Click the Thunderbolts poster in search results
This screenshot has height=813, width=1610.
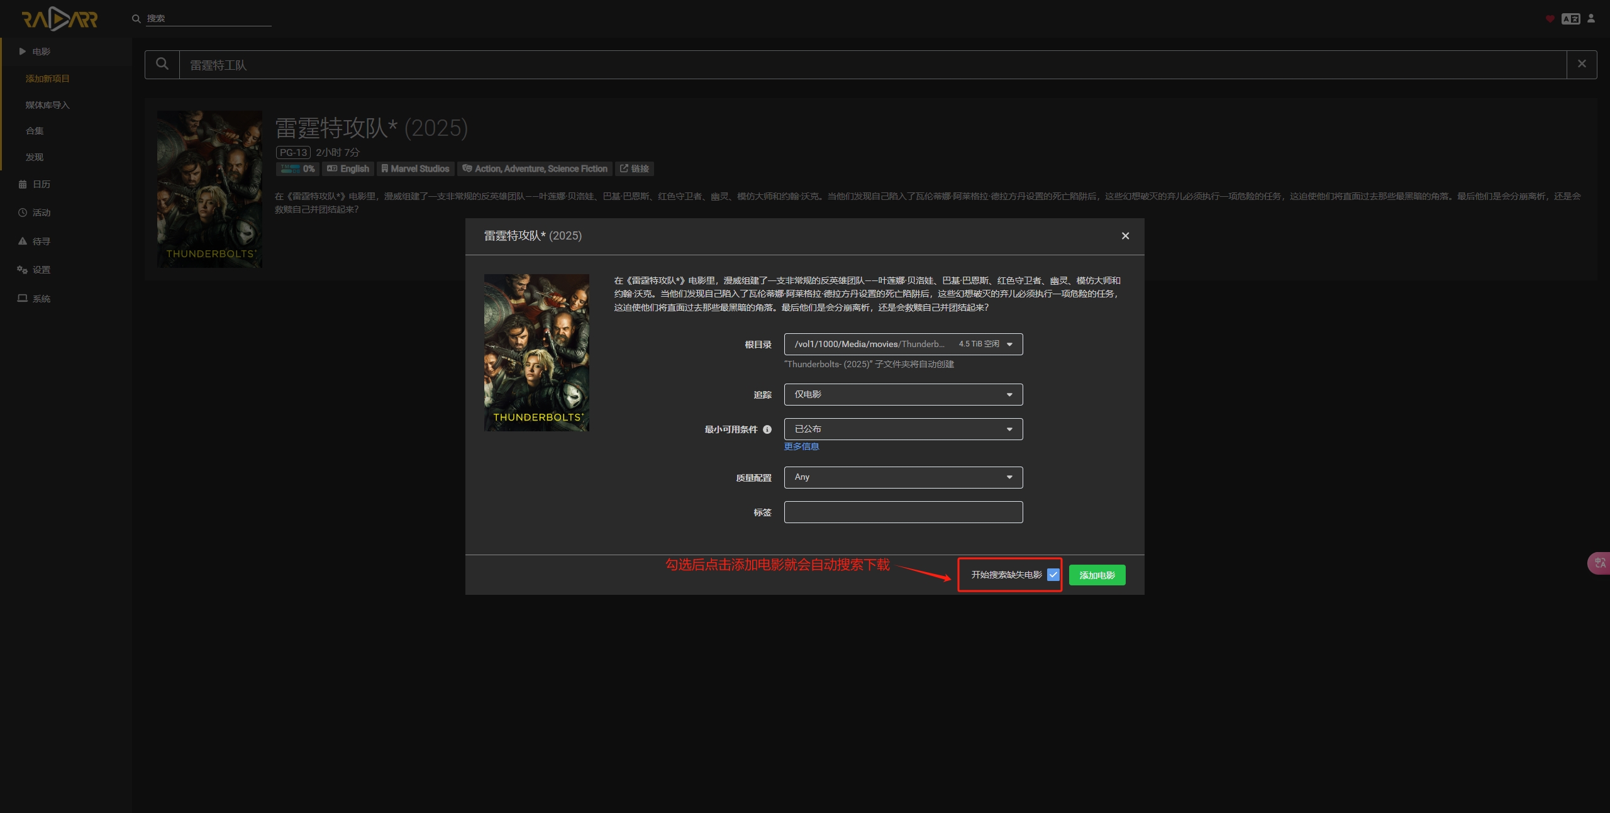[x=209, y=189]
